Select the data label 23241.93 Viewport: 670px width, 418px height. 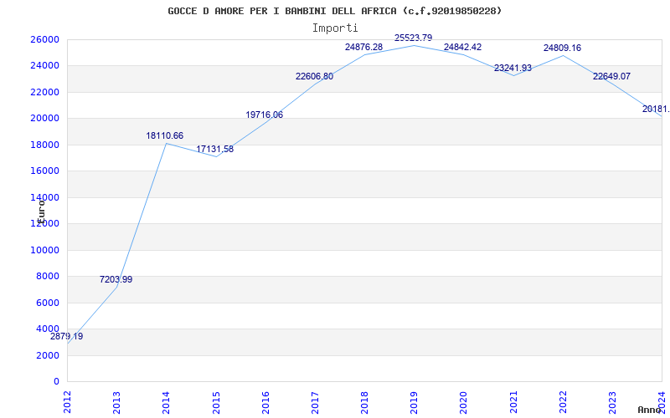pos(513,68)
